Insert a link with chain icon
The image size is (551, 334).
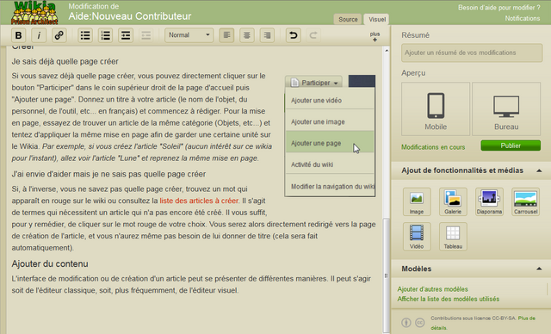point(59,35)
